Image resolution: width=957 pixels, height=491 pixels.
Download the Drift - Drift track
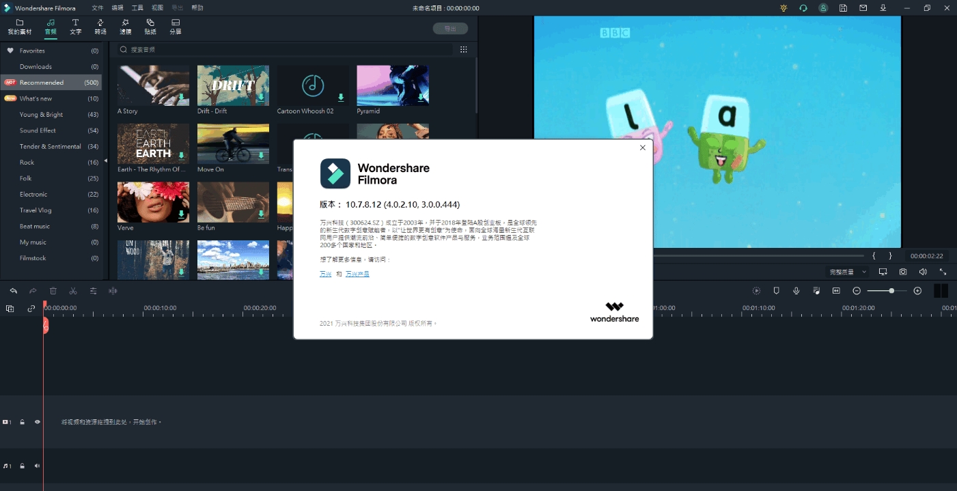(x=261, y=98)
